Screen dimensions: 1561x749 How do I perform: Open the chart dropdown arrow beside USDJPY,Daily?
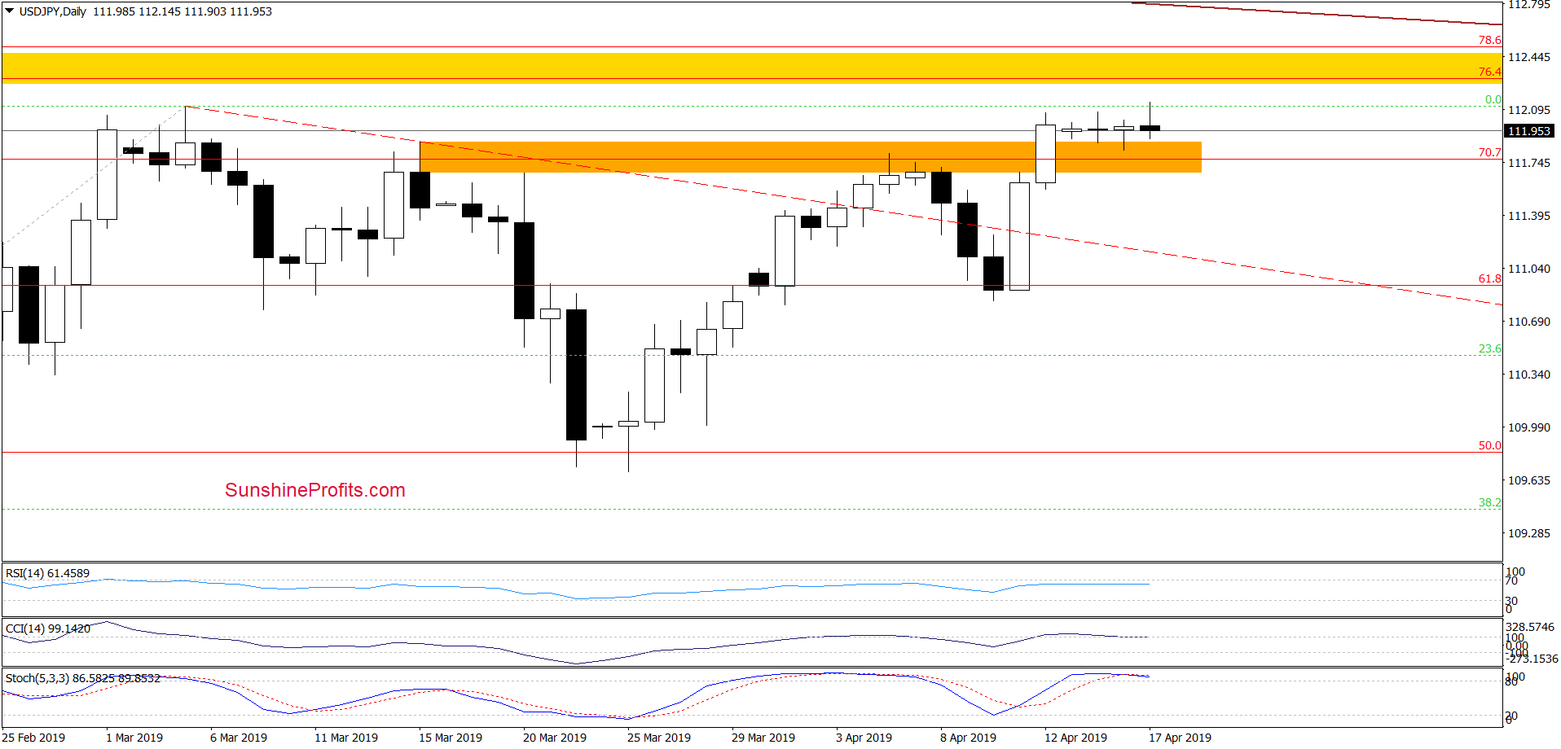pyautogui.click(x=10, y=11)
